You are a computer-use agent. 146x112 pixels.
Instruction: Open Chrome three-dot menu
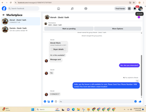(143, 3)
